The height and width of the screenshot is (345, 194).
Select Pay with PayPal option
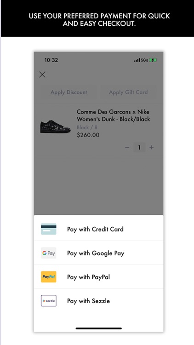[98, 277]
